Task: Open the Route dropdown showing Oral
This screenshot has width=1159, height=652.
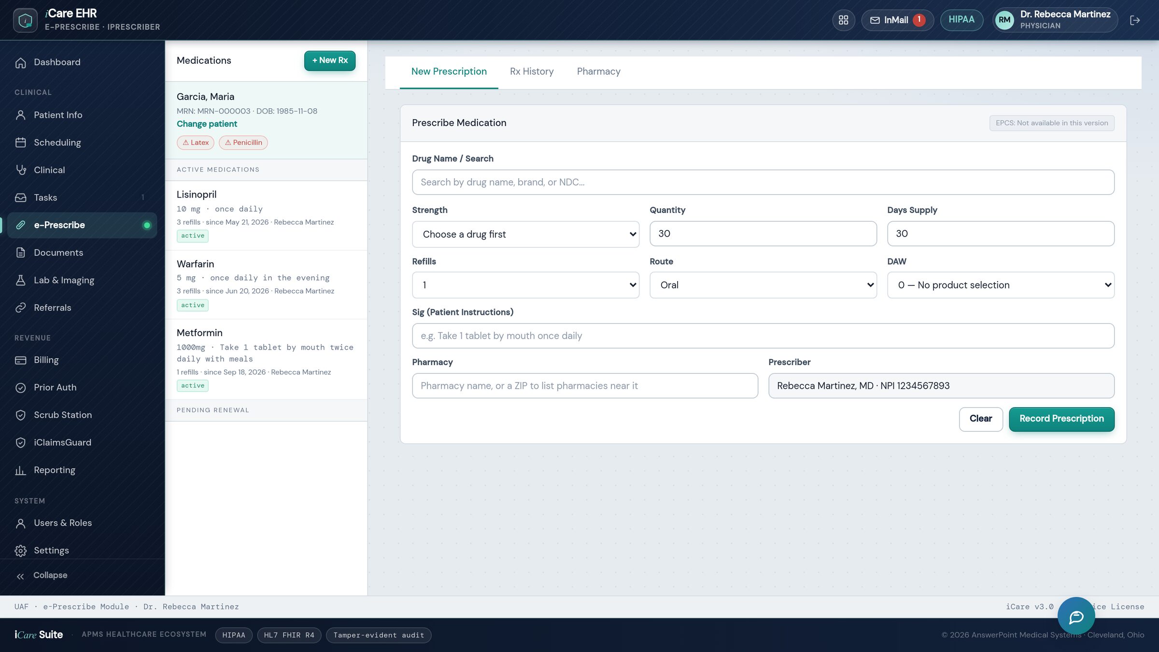Action: pyautogui.click(x=763, y=285)
